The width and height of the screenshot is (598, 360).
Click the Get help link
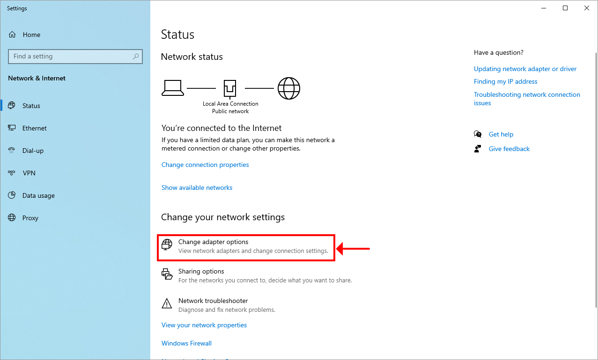(501, 135)
